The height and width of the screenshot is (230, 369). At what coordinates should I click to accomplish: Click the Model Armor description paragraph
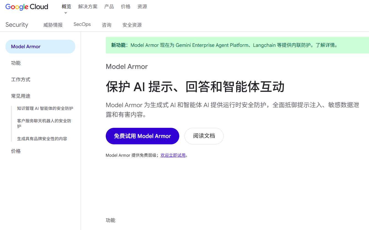coord(232,110)
